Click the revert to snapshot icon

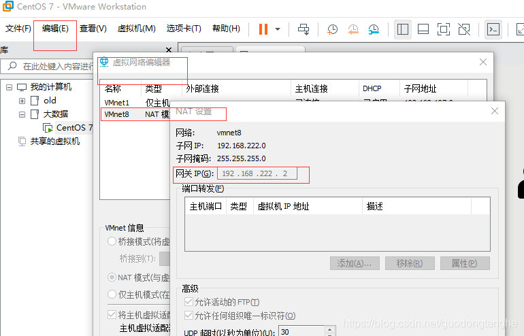[353, 29]
